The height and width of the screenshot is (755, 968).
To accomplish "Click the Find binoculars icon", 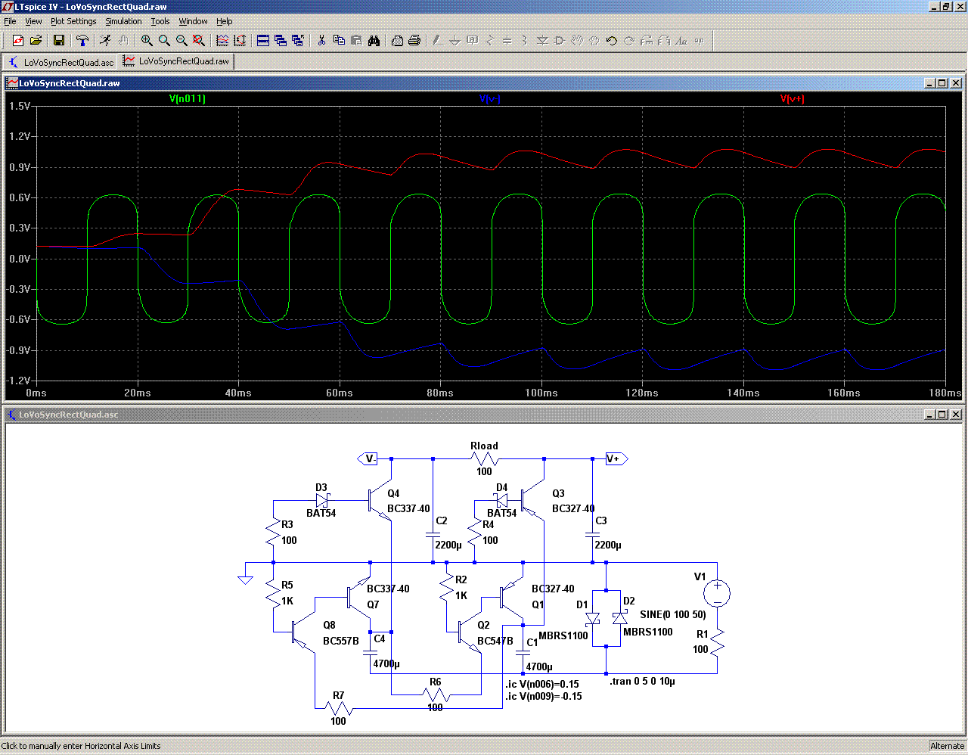I will pos(374,40).
